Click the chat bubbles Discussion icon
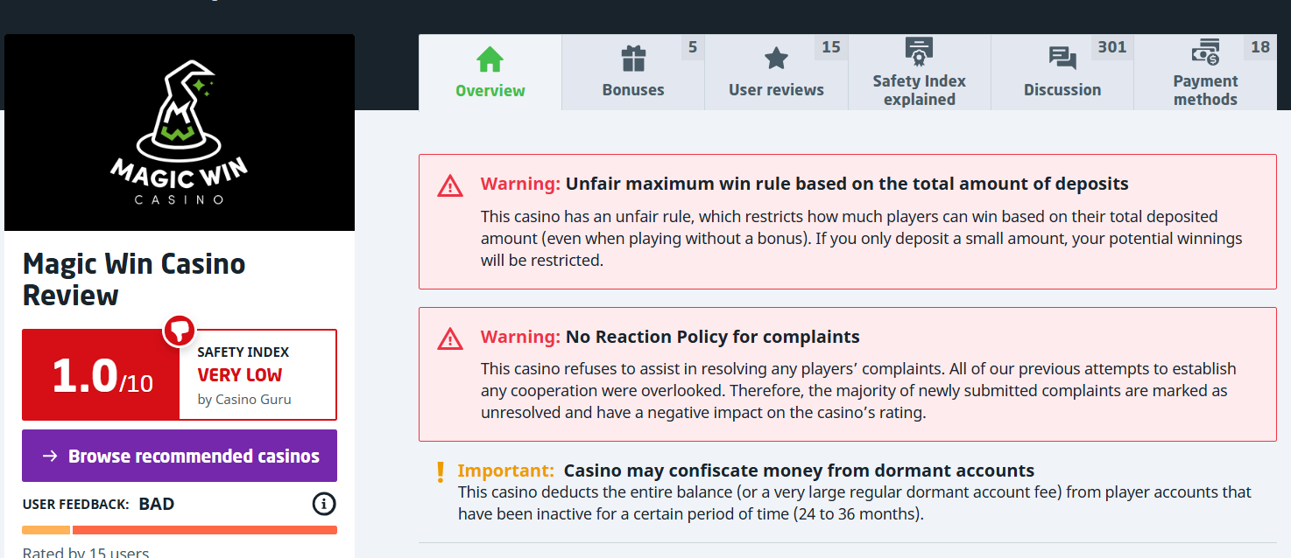This screenshot has width=1291, height=558. [x=1062, y=59]
